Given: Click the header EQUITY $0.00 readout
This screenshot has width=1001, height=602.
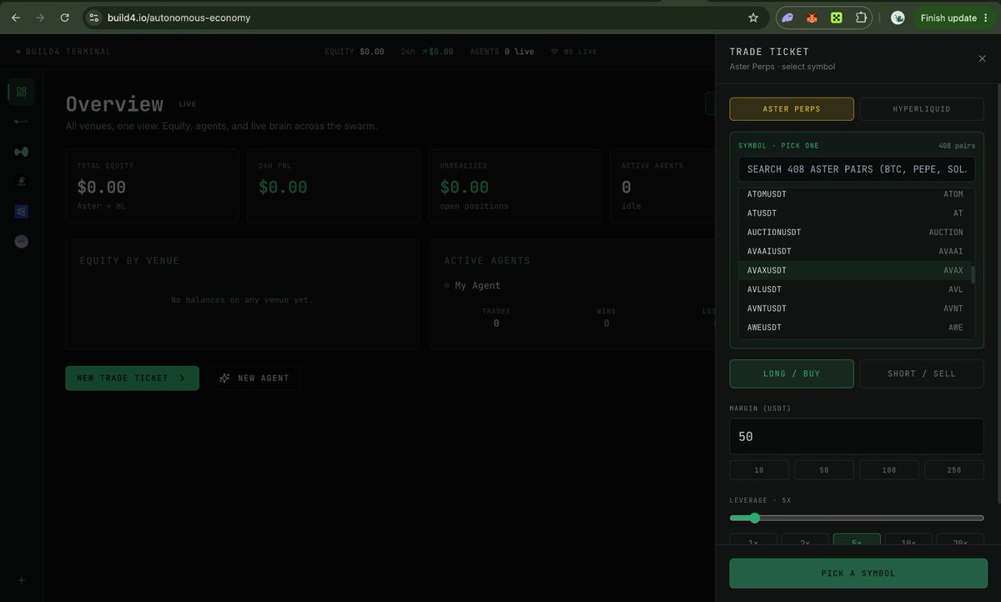Looking at the screenshot, I should pos(355,52).
